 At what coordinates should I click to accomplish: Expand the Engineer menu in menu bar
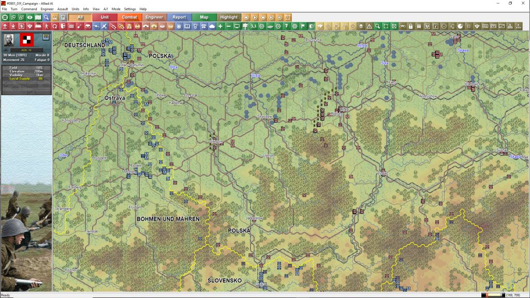[47, 9]
